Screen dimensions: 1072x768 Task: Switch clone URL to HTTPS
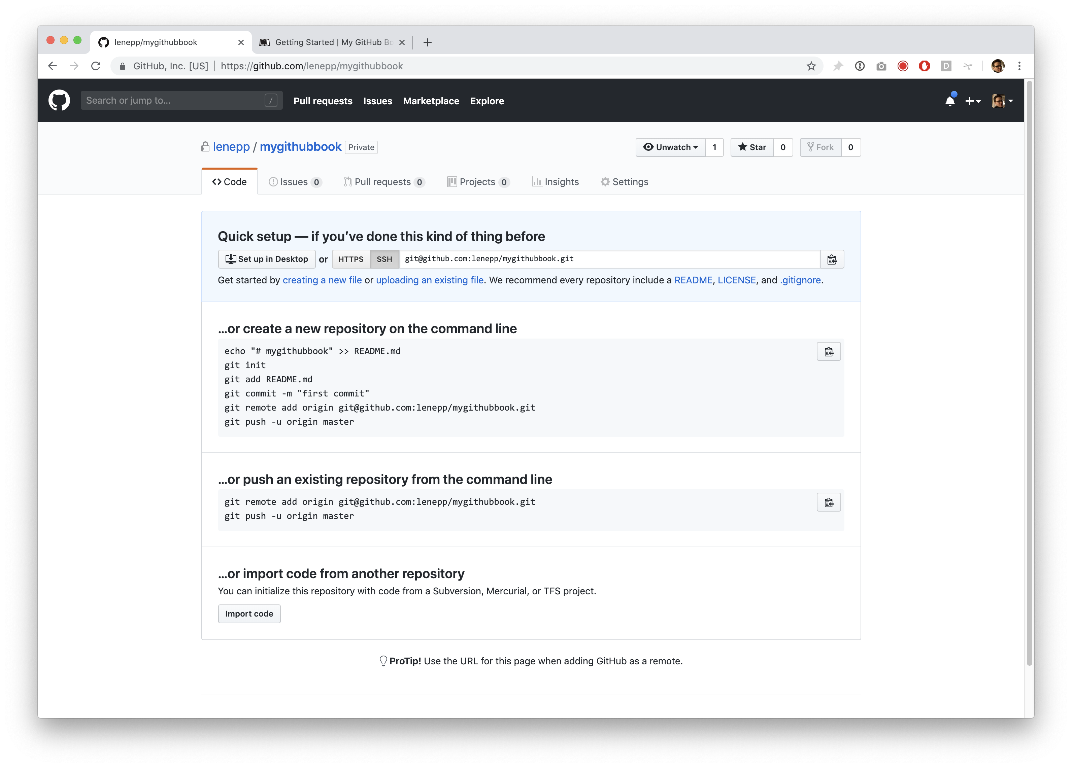pos(351,259)
